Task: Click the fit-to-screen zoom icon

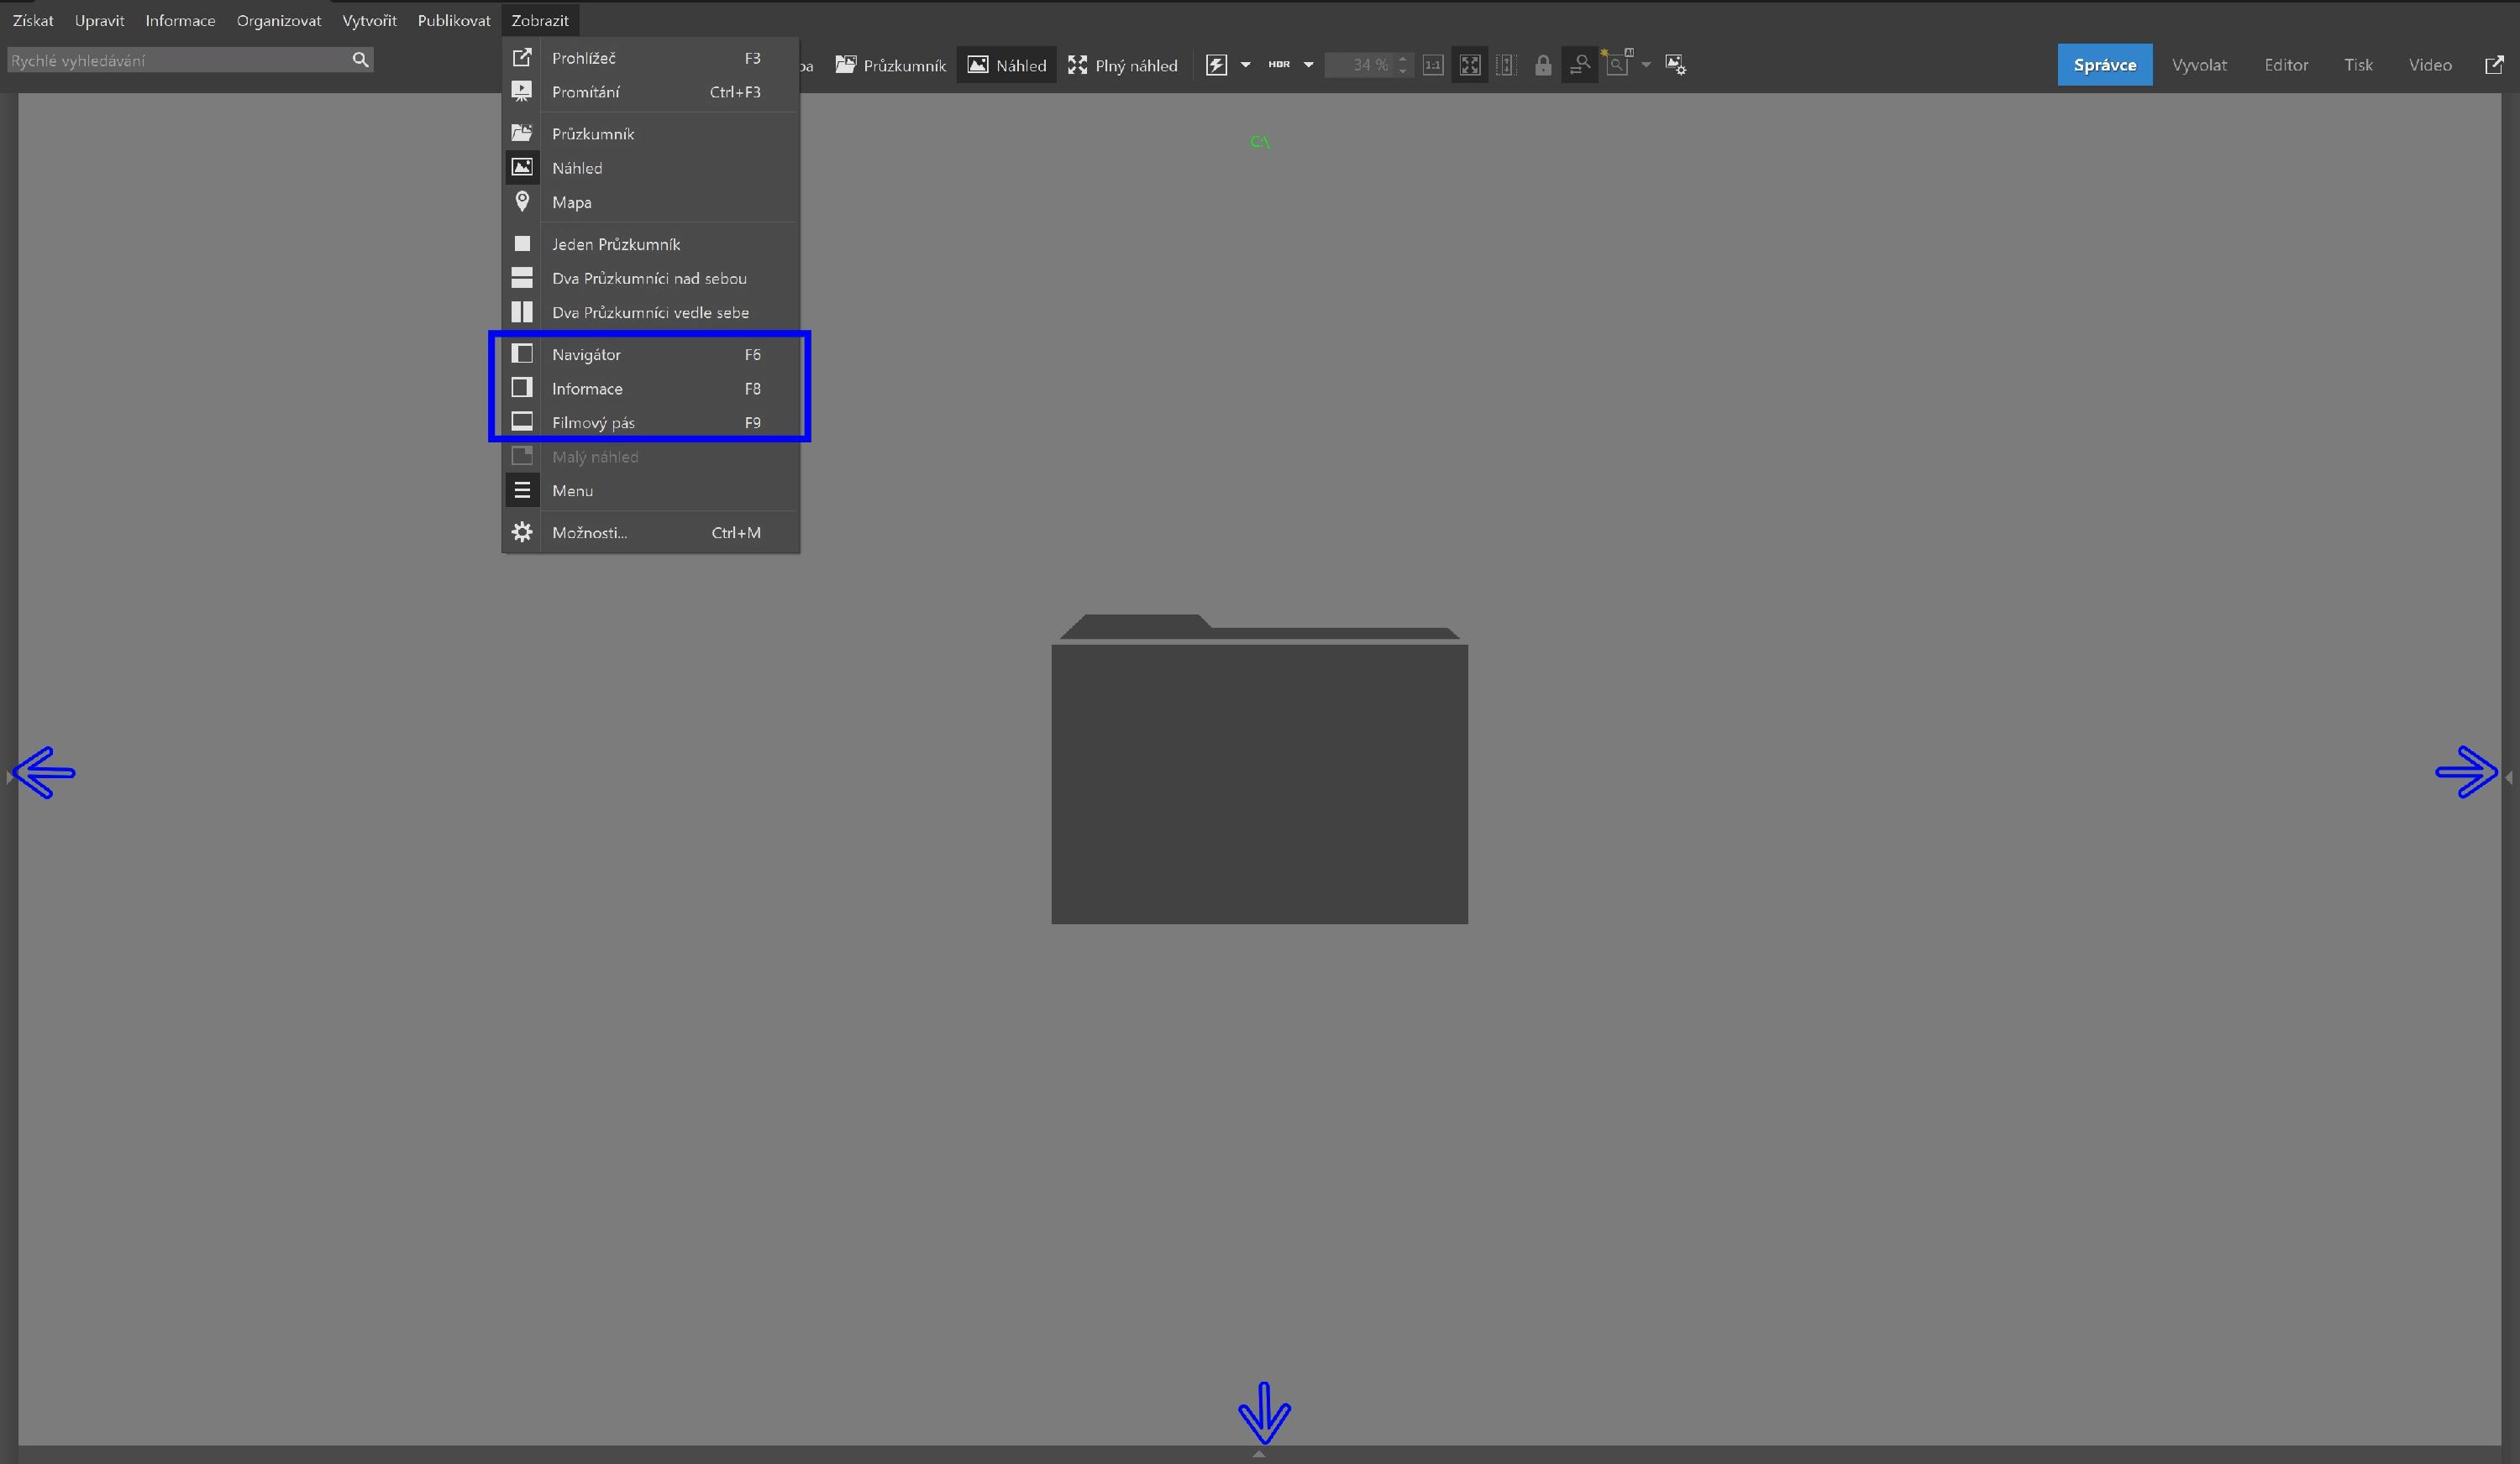Action: (x=1470, y=65)
